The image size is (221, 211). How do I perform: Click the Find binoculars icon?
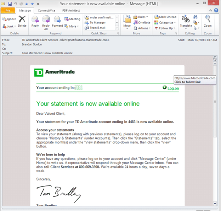click(x=195, y=17)
